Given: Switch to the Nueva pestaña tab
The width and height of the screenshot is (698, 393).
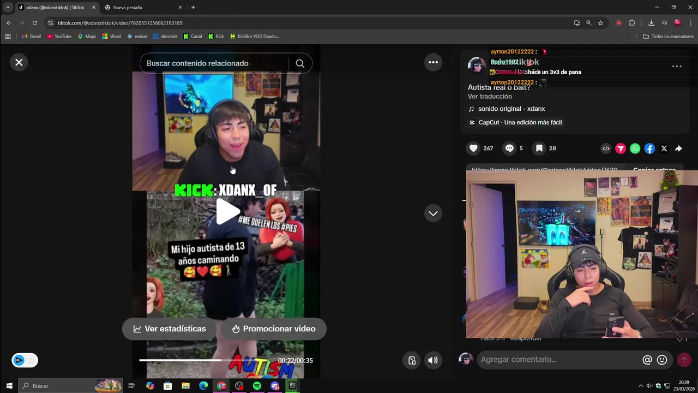Looking at the screenshot, I should pyautogui.click(x=143, y=8).
